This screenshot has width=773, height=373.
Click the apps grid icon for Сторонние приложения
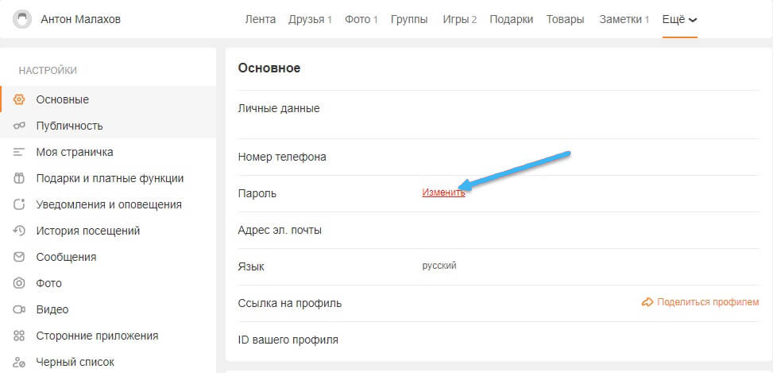click(x=20, y=336)
